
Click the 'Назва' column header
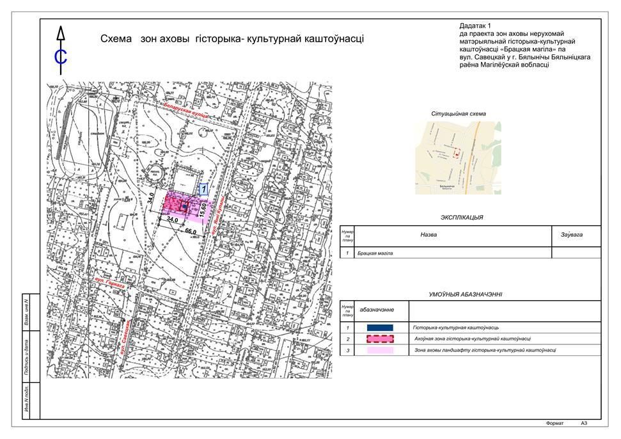click(428, 235)
